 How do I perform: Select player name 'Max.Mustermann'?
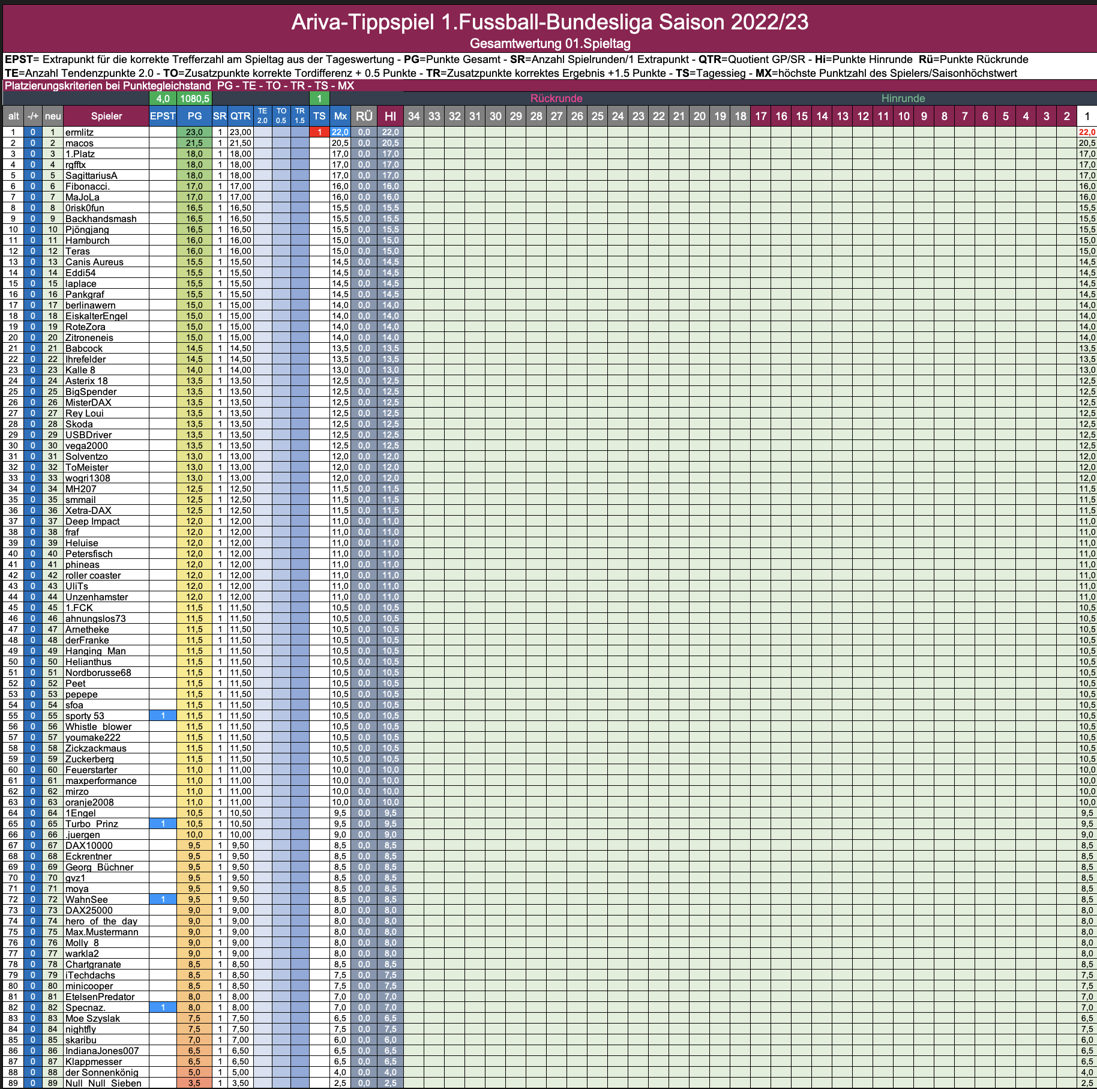pos(102,932)
